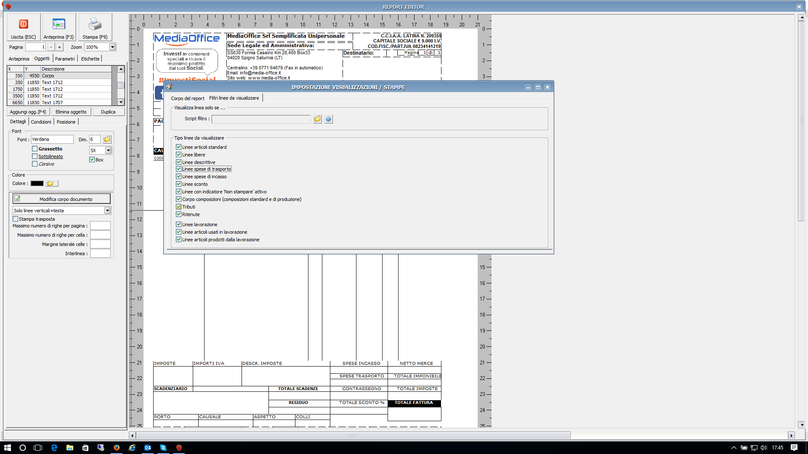Show hidden tray icons chevron
The image size is (808, 454).
[734, 448]
